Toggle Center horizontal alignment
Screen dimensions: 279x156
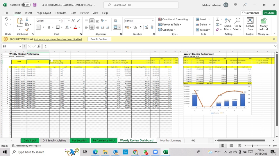tap(92, 27)
